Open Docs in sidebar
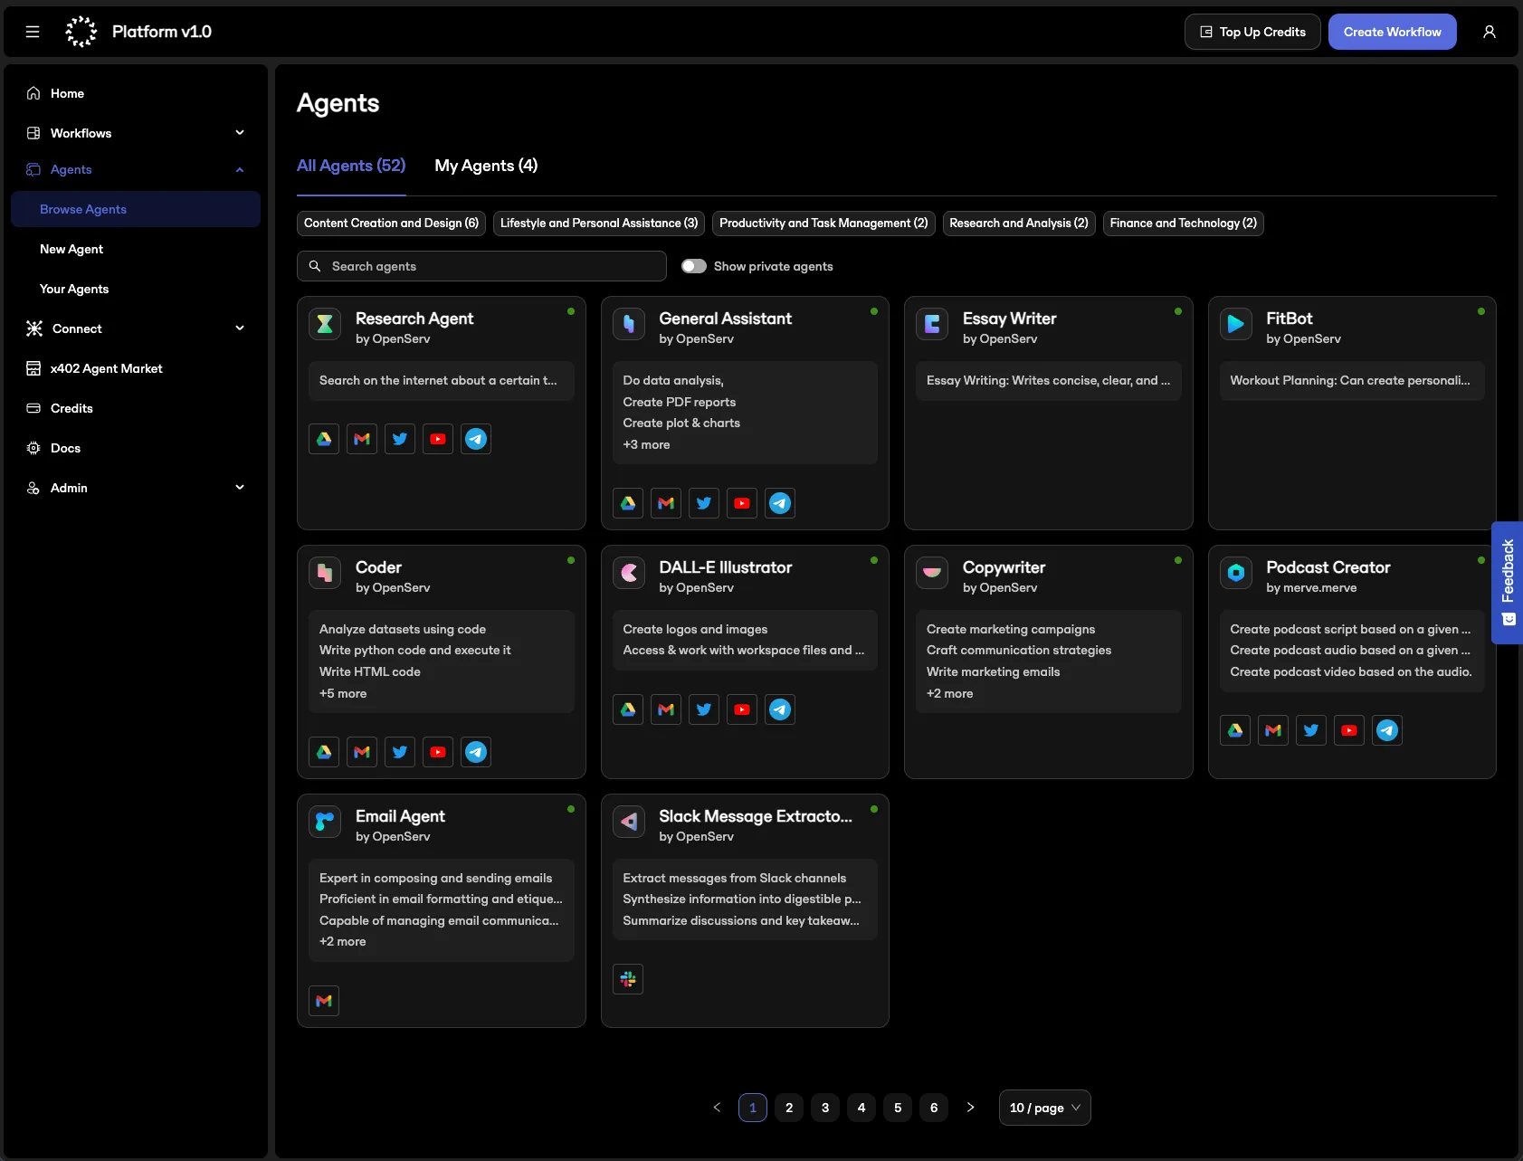Image resolution: width=1523 pixels, height=1161 pixels. point(136,448)
